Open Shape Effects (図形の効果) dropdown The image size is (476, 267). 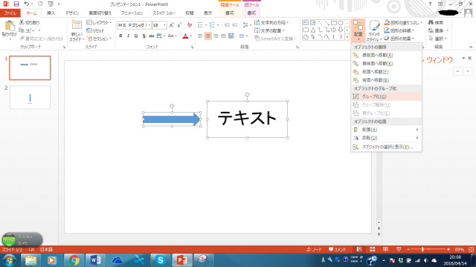click(399, 39)
